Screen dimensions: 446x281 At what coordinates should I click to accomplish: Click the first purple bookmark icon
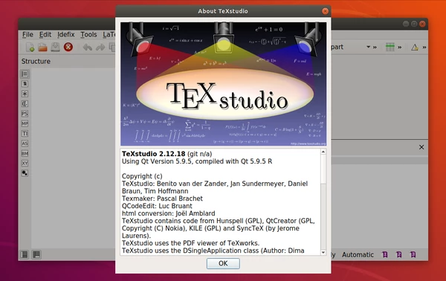pos(385,254)
